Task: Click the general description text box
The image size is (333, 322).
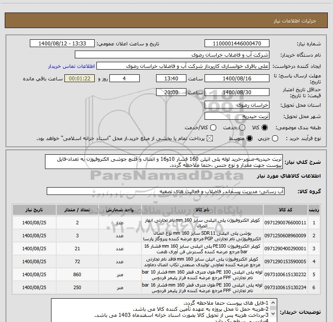Action: [x=164, y=162]
